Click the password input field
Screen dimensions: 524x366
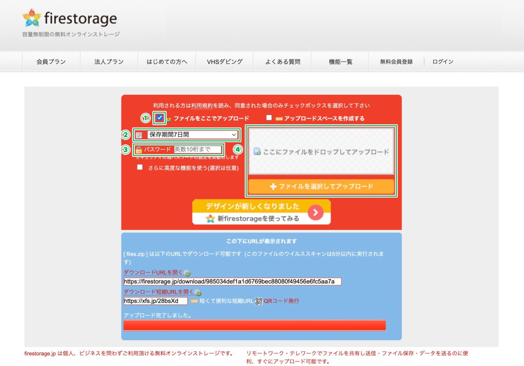coord(198,150)
